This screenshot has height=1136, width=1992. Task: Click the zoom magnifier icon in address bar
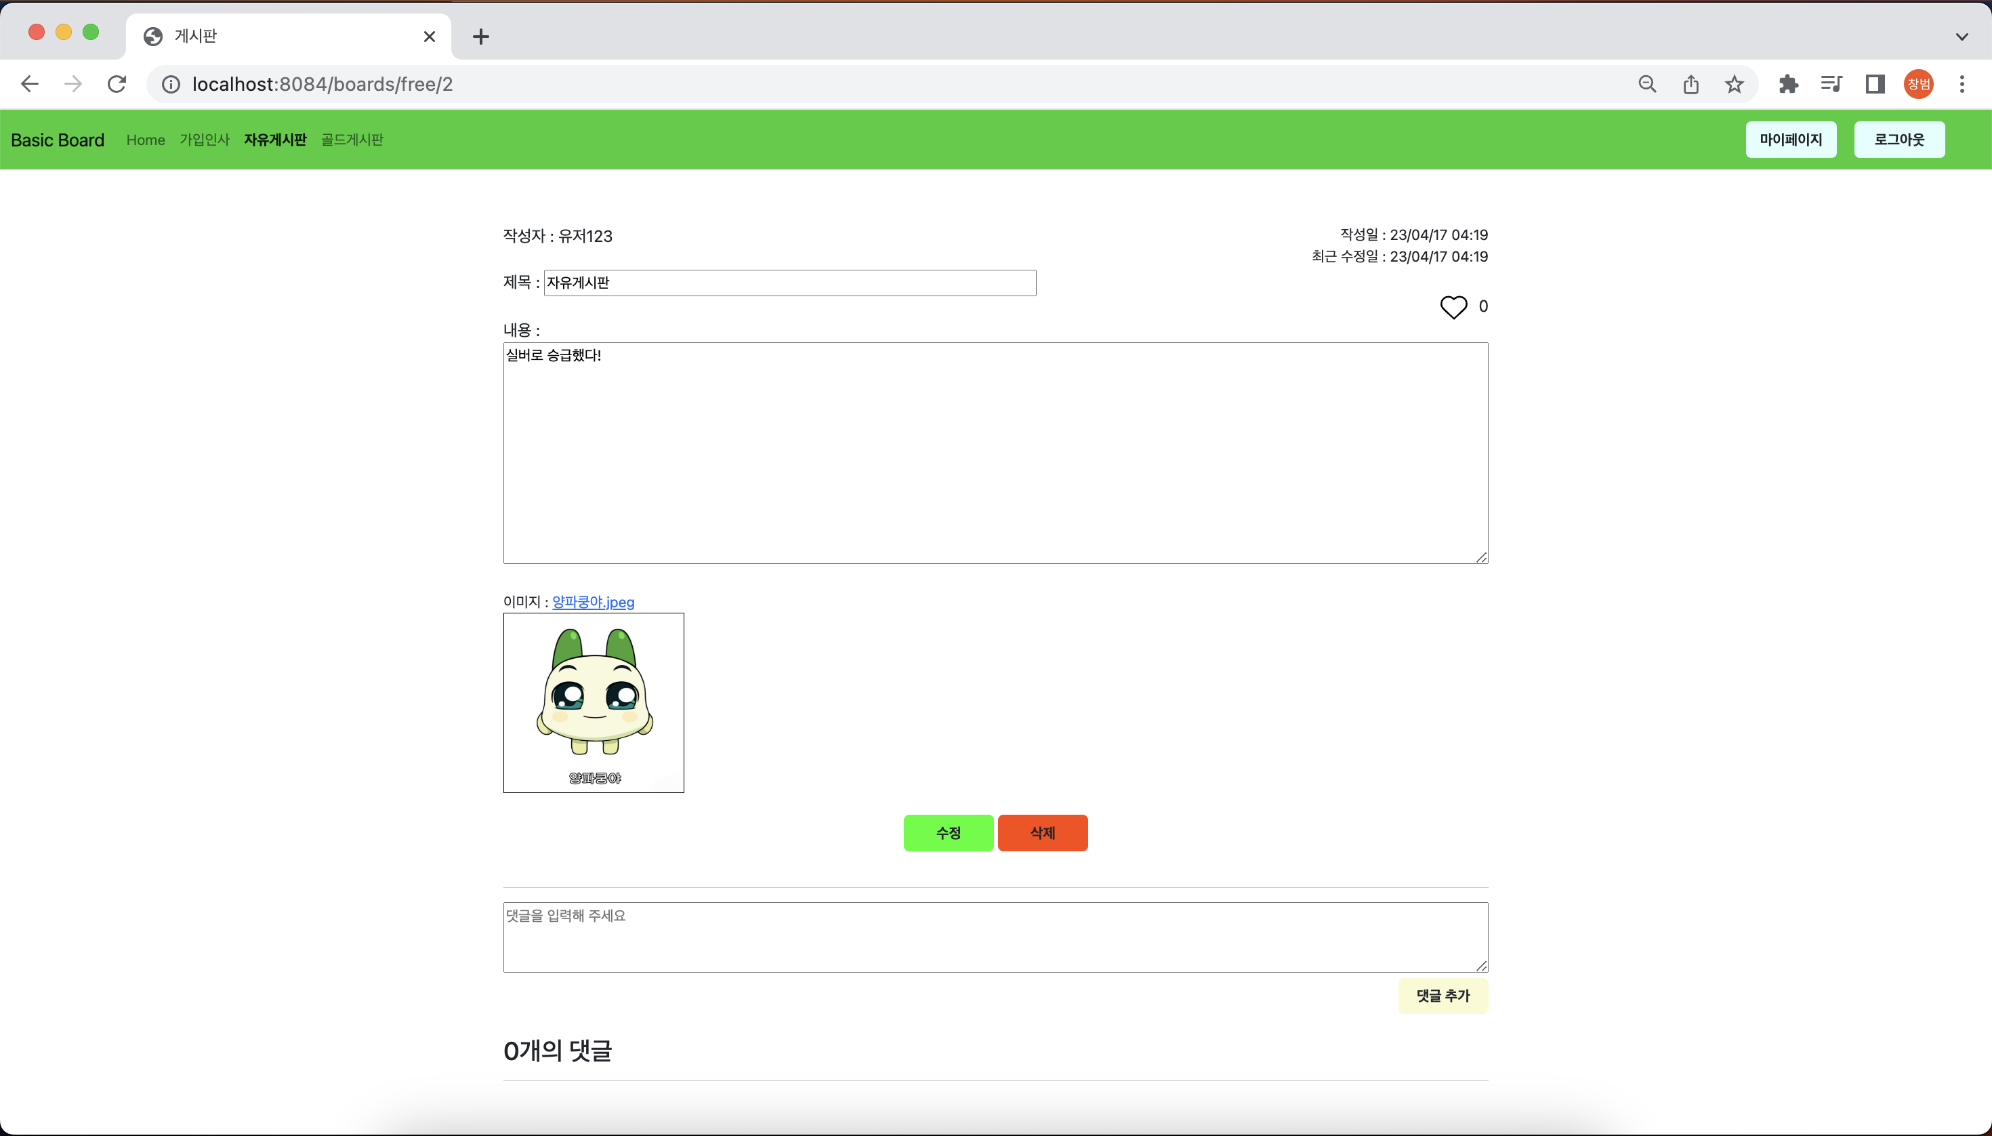pyautogui.click(x=1647, y=84)
